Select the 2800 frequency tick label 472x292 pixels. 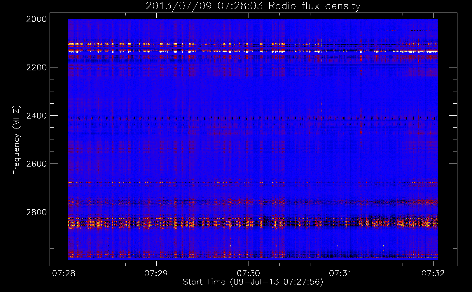(36, 212)
